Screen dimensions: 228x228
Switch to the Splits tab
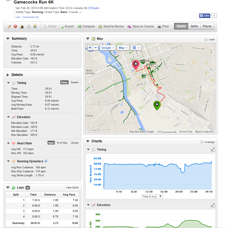click(194, 26)
